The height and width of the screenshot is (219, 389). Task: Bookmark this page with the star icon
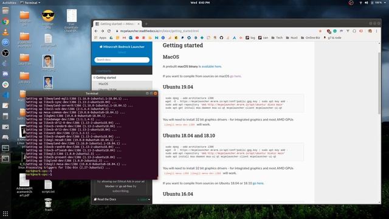(320, 31)
